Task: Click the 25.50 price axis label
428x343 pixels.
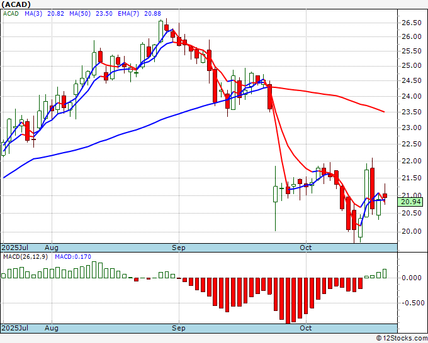Action: 412,52
